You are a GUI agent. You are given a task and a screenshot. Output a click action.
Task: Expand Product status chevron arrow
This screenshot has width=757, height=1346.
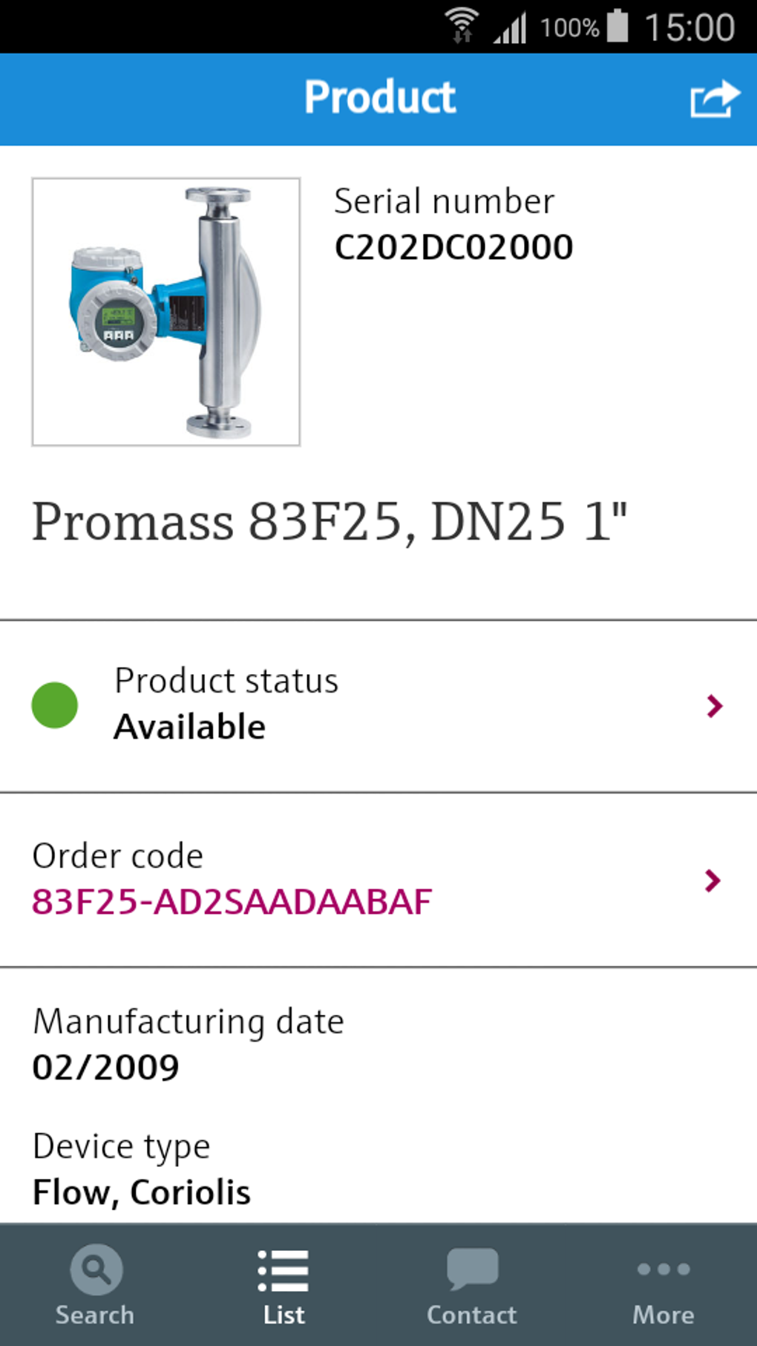coord(714,706)
